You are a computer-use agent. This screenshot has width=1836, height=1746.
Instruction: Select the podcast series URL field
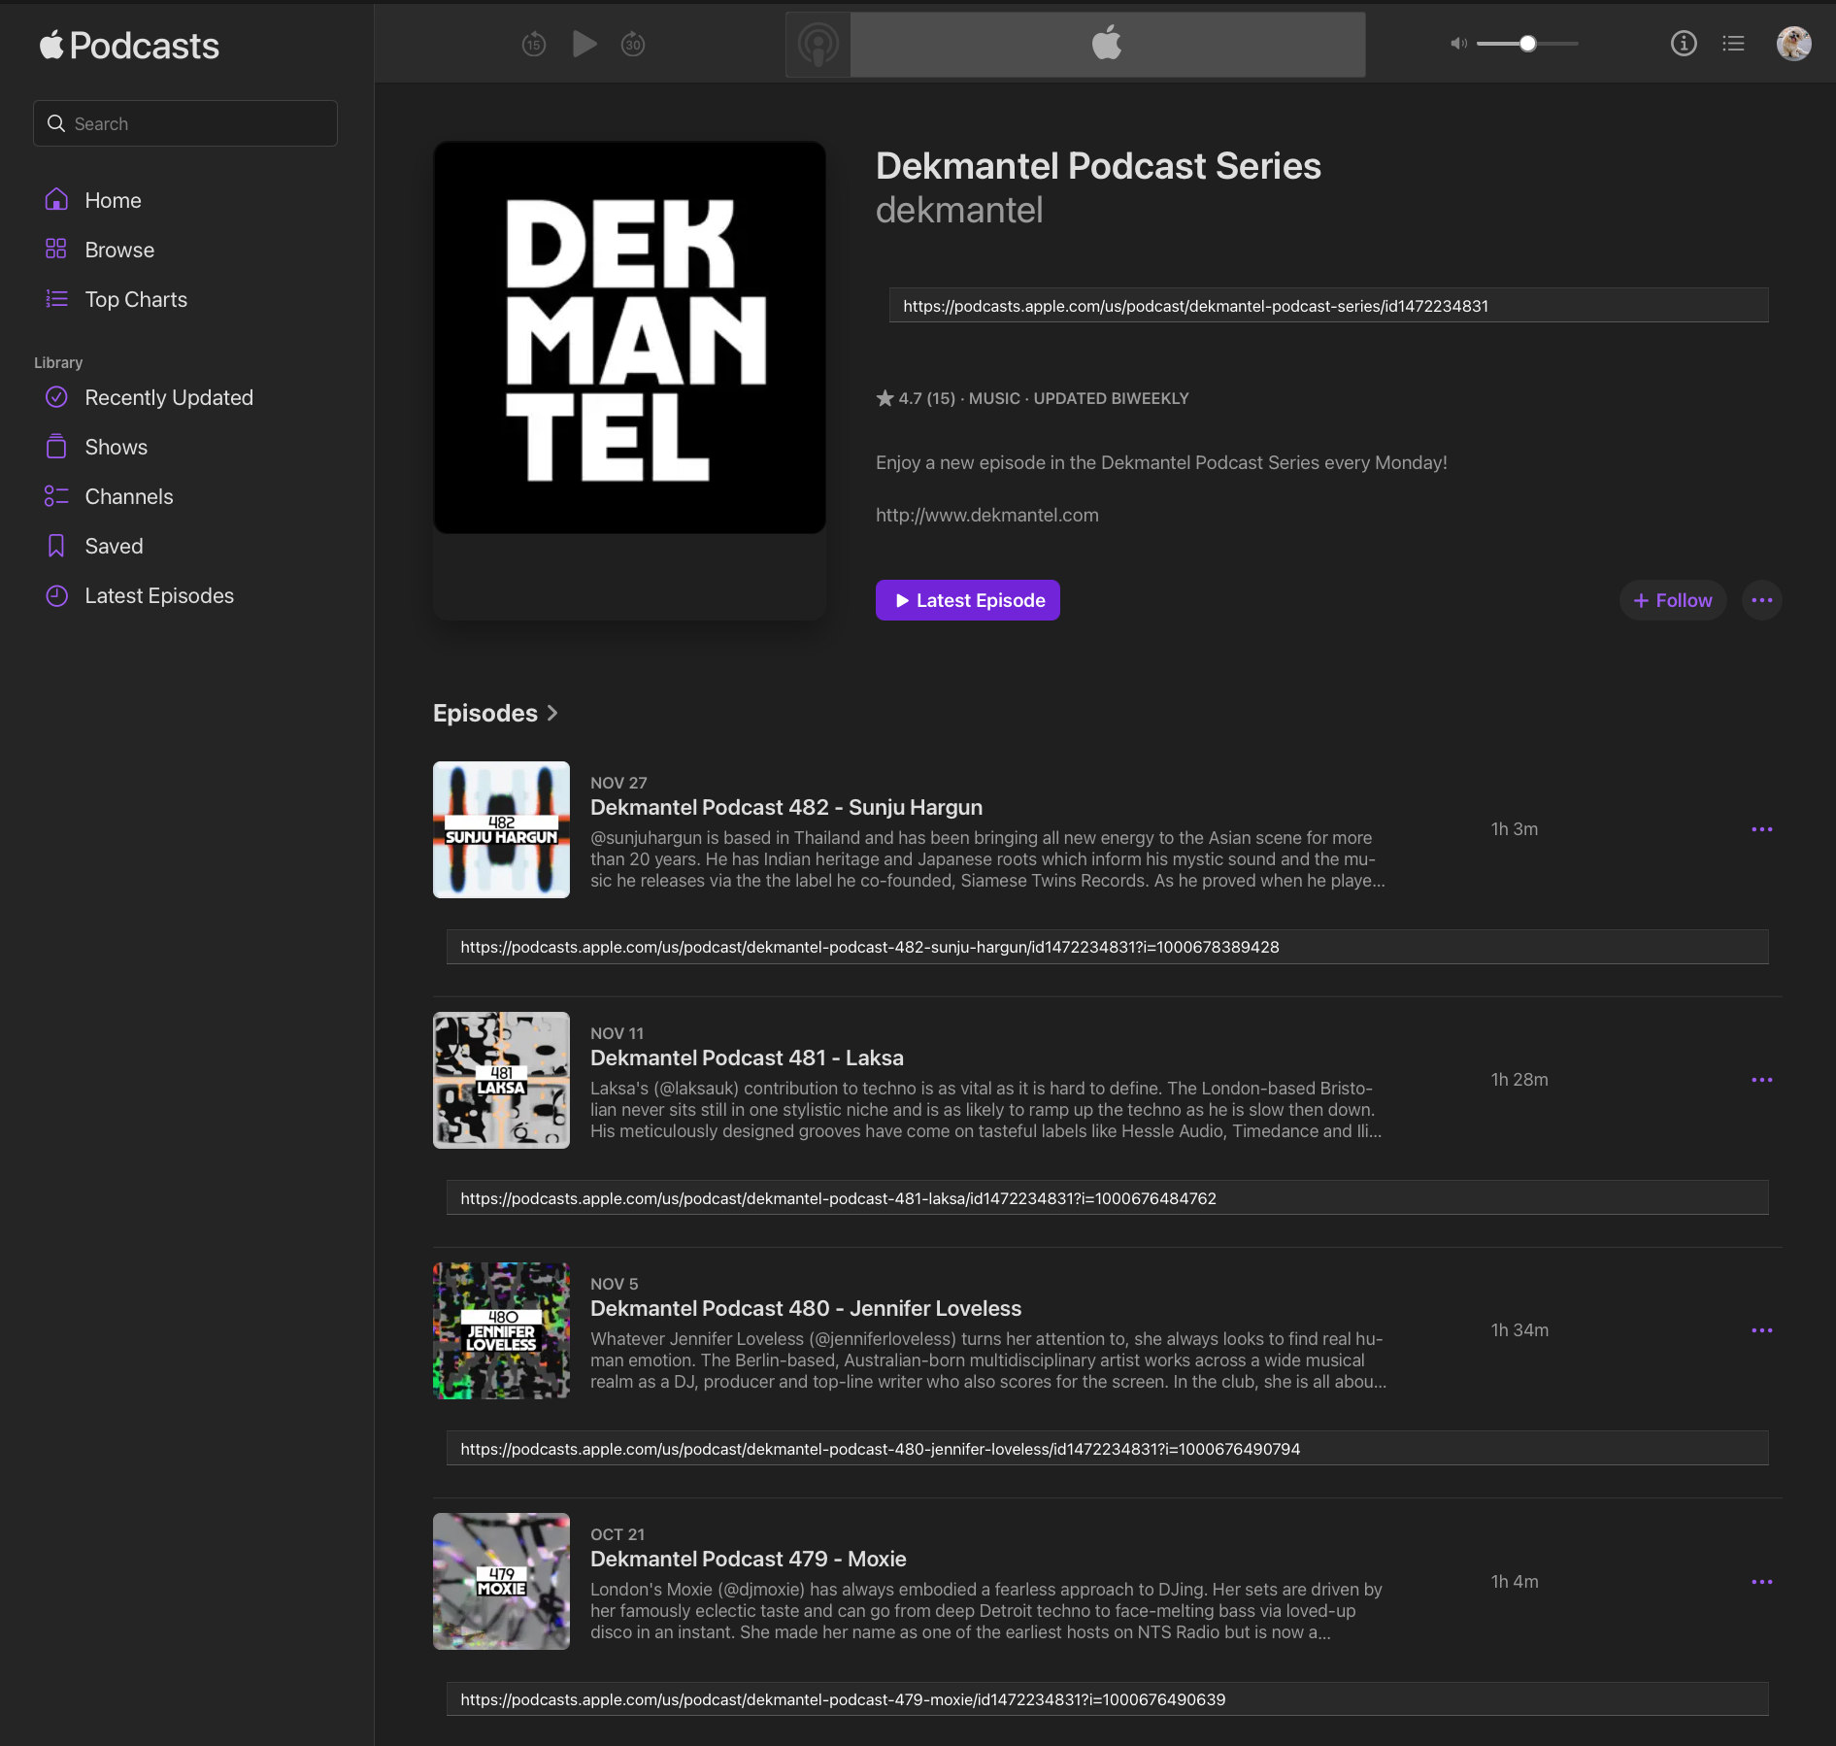(x=1328, y=305)
